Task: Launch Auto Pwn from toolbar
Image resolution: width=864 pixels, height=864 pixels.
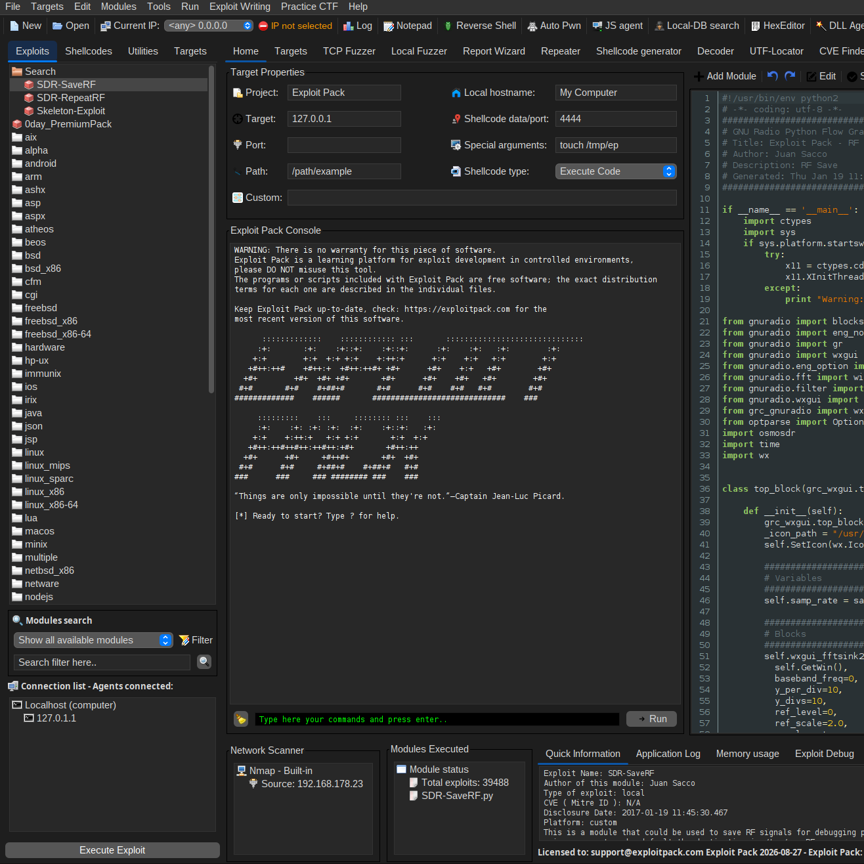Action: point(553,26)
